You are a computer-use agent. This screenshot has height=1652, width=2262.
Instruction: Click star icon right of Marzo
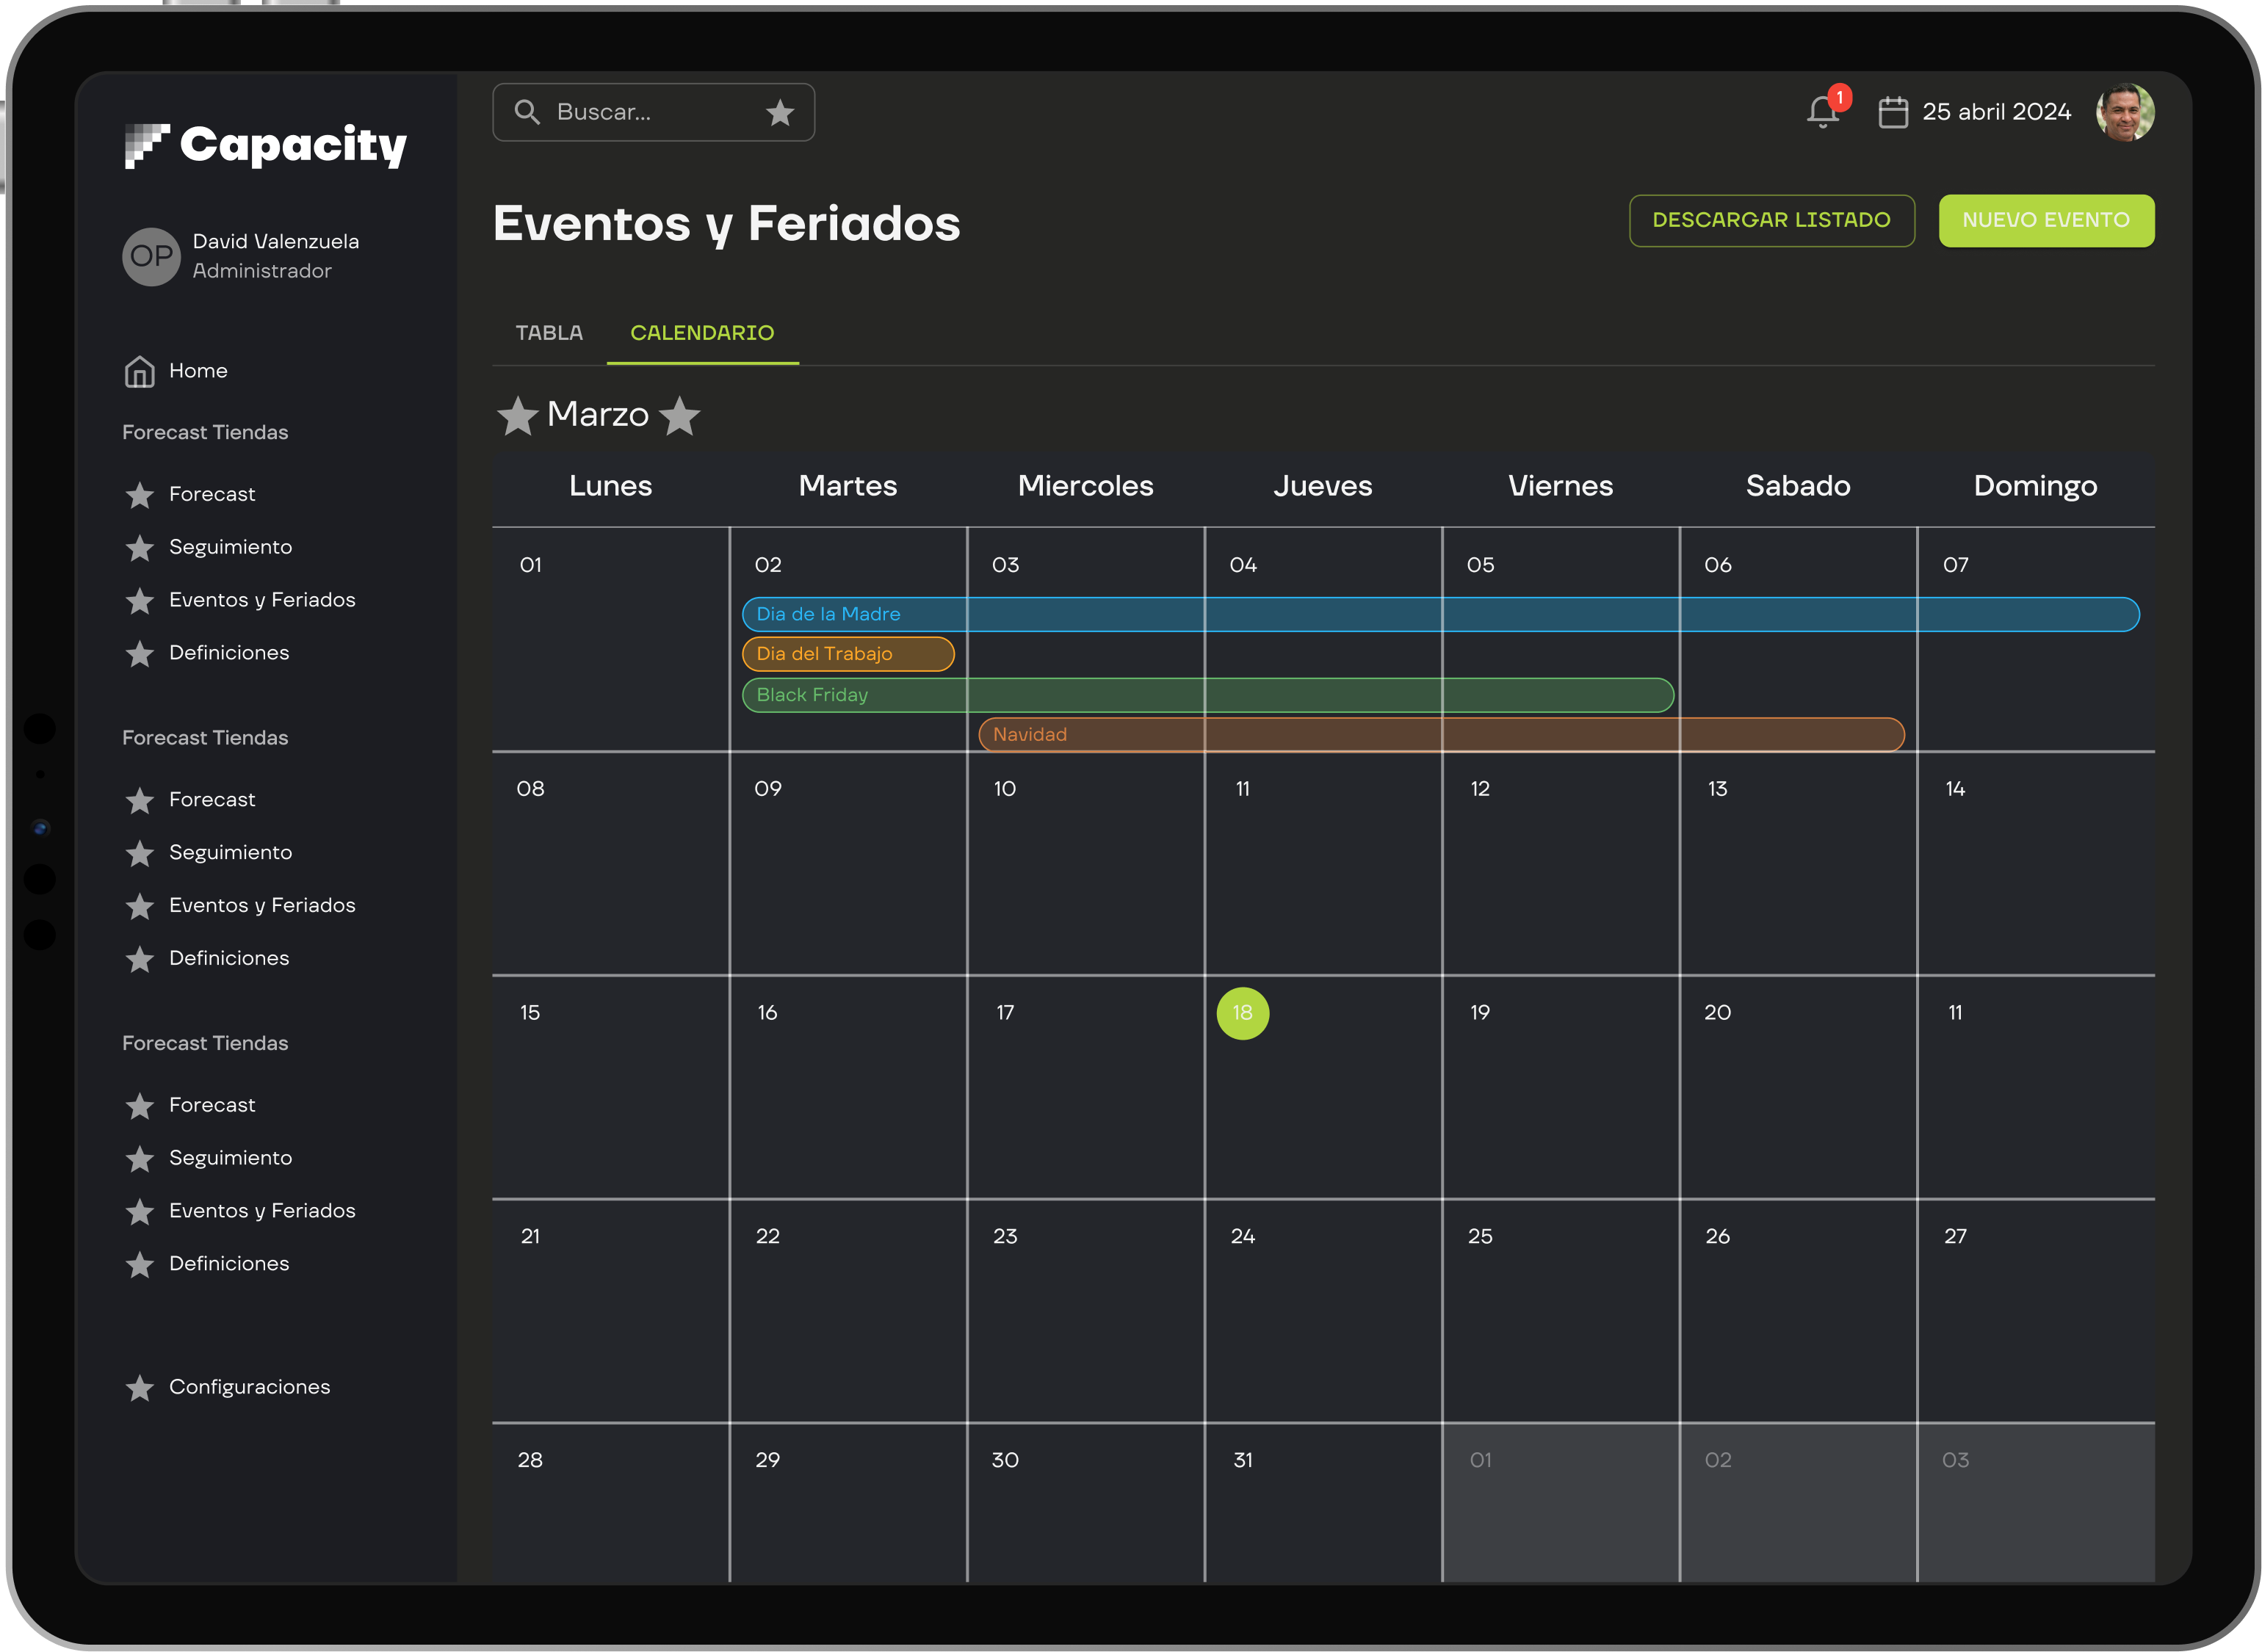tap(680, 415)
